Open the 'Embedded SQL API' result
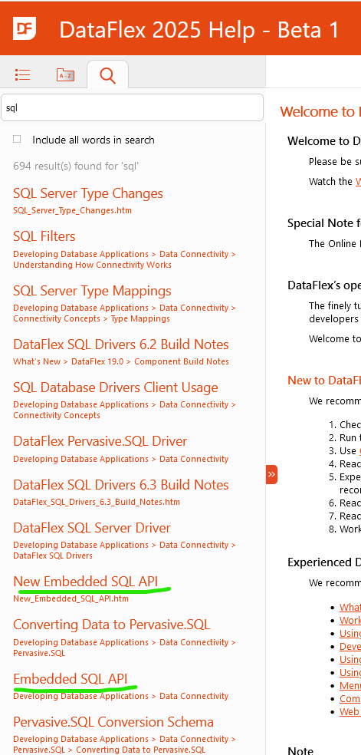Image resolution: width=361 pixels, height=755 pixels. pyautogui.click(x=71, y=678)
